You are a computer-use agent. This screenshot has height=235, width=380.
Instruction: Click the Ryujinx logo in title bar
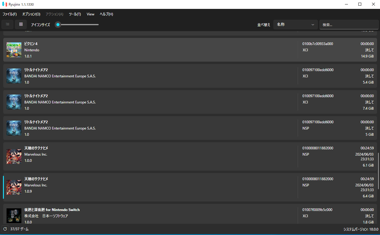click(x=4, y=4)
